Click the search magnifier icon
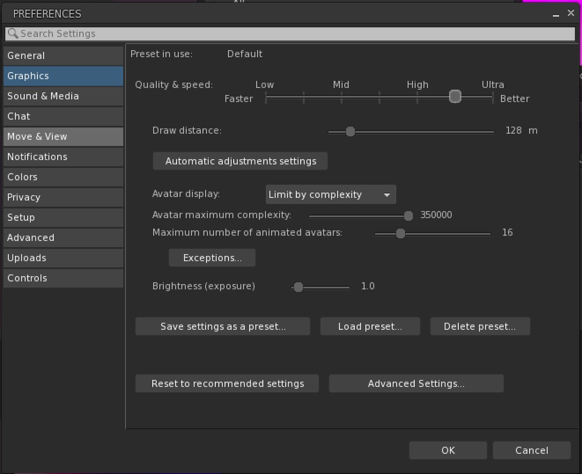The width and height of the screenshot is (582, 474). point(13,33)
